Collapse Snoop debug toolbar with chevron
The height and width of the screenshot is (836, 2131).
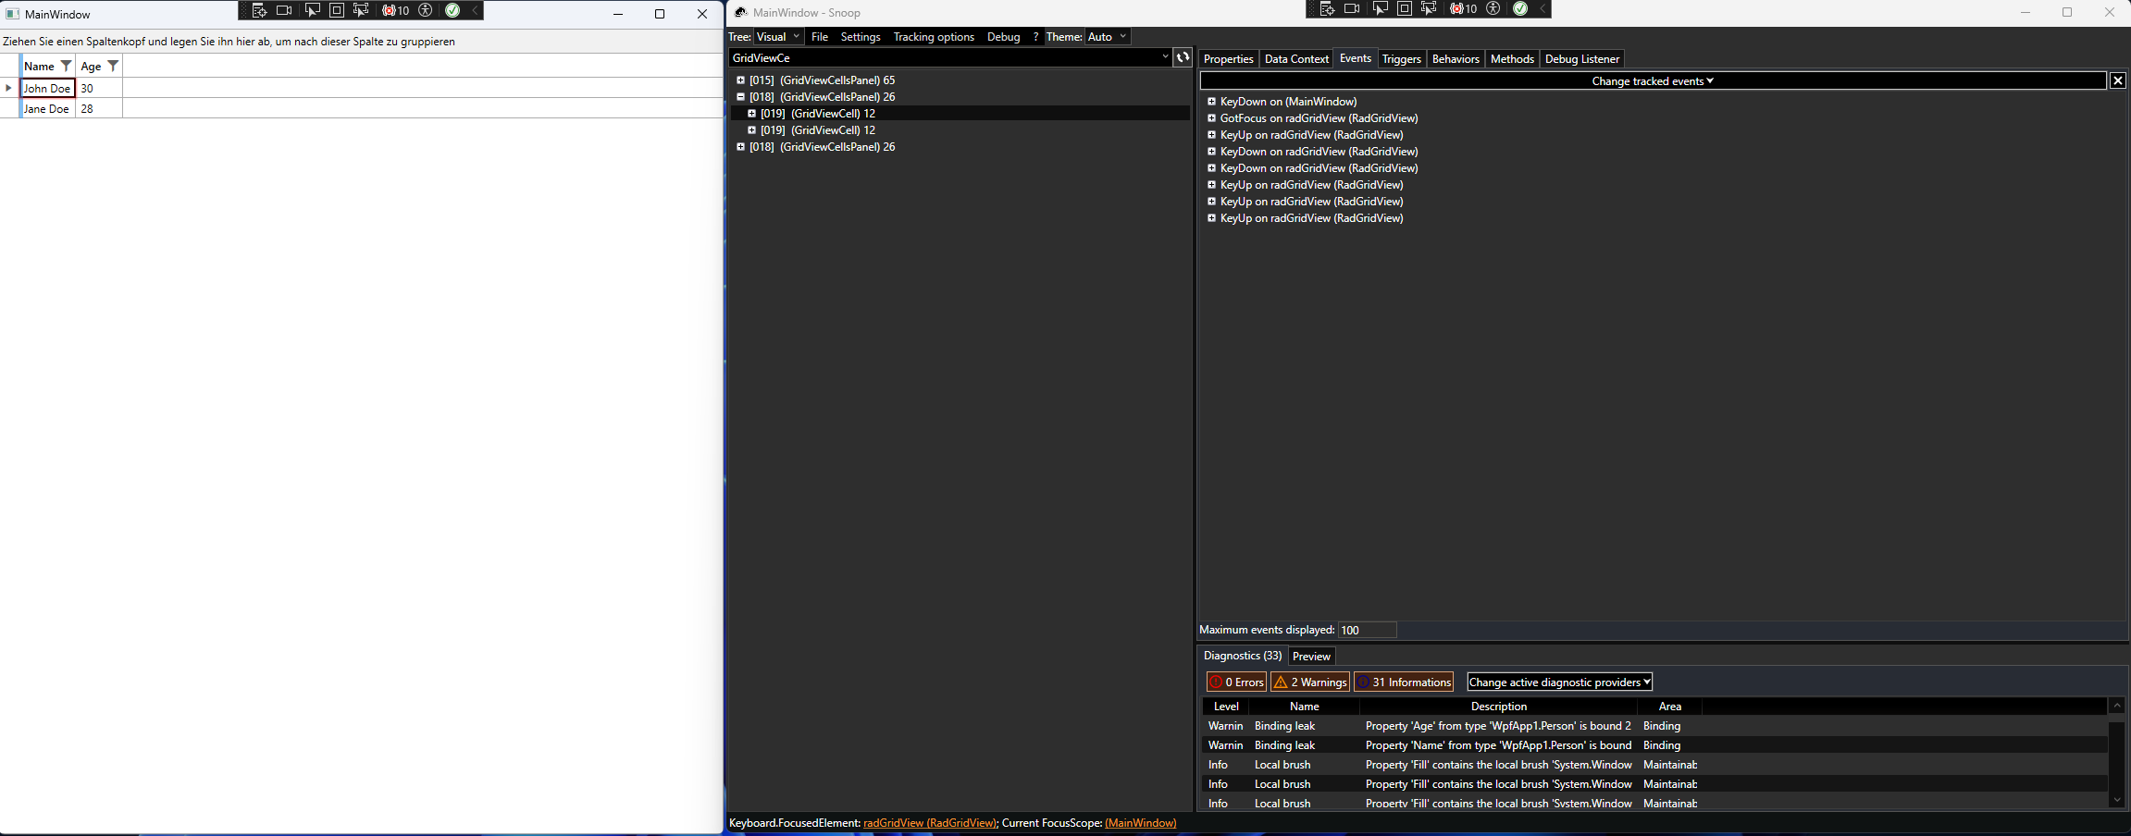pos(1542,8)
